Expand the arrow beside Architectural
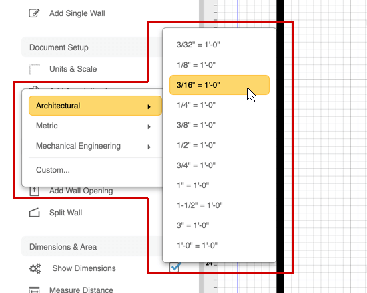The height and width of the screenshot is (293, 367). 149,107
